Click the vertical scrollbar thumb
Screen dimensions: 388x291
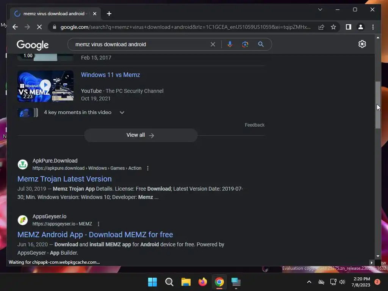[378, 105]
